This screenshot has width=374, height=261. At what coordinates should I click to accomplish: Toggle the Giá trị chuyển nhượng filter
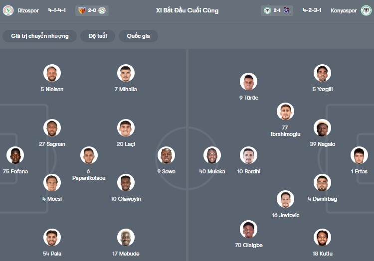pyautogui.click(x=40, y=36)
